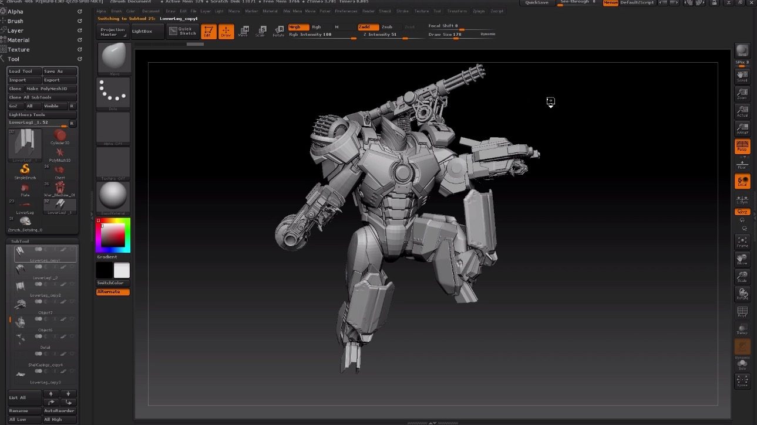Image resolution: width=757 pixels, height=425 pixels.
Task: Open the Zplugin menu
Action: (x=480, y=11)
